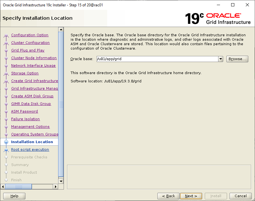Viewport: 255px width, 201px height.
Task: Click the Cluster Node Information step bullet
Action: (6, 58)
